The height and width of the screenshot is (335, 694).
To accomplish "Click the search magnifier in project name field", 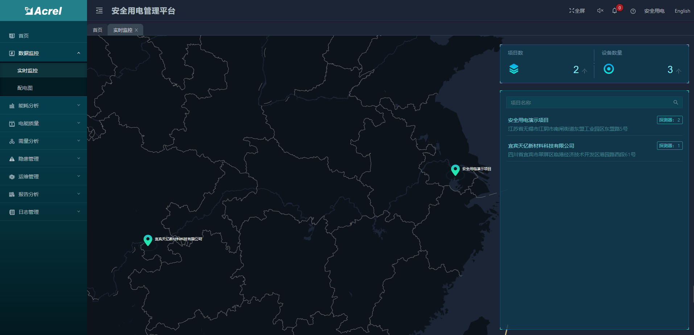I will (676, 102).
